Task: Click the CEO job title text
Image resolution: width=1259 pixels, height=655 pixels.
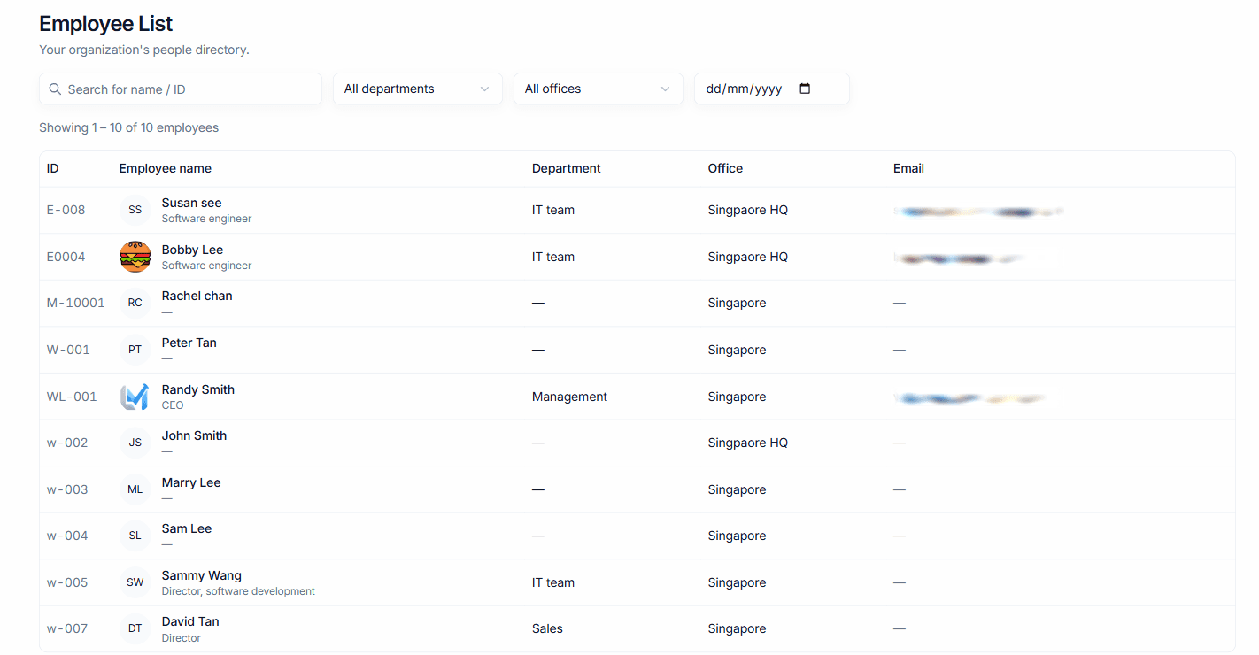Action: click(173, 405)
